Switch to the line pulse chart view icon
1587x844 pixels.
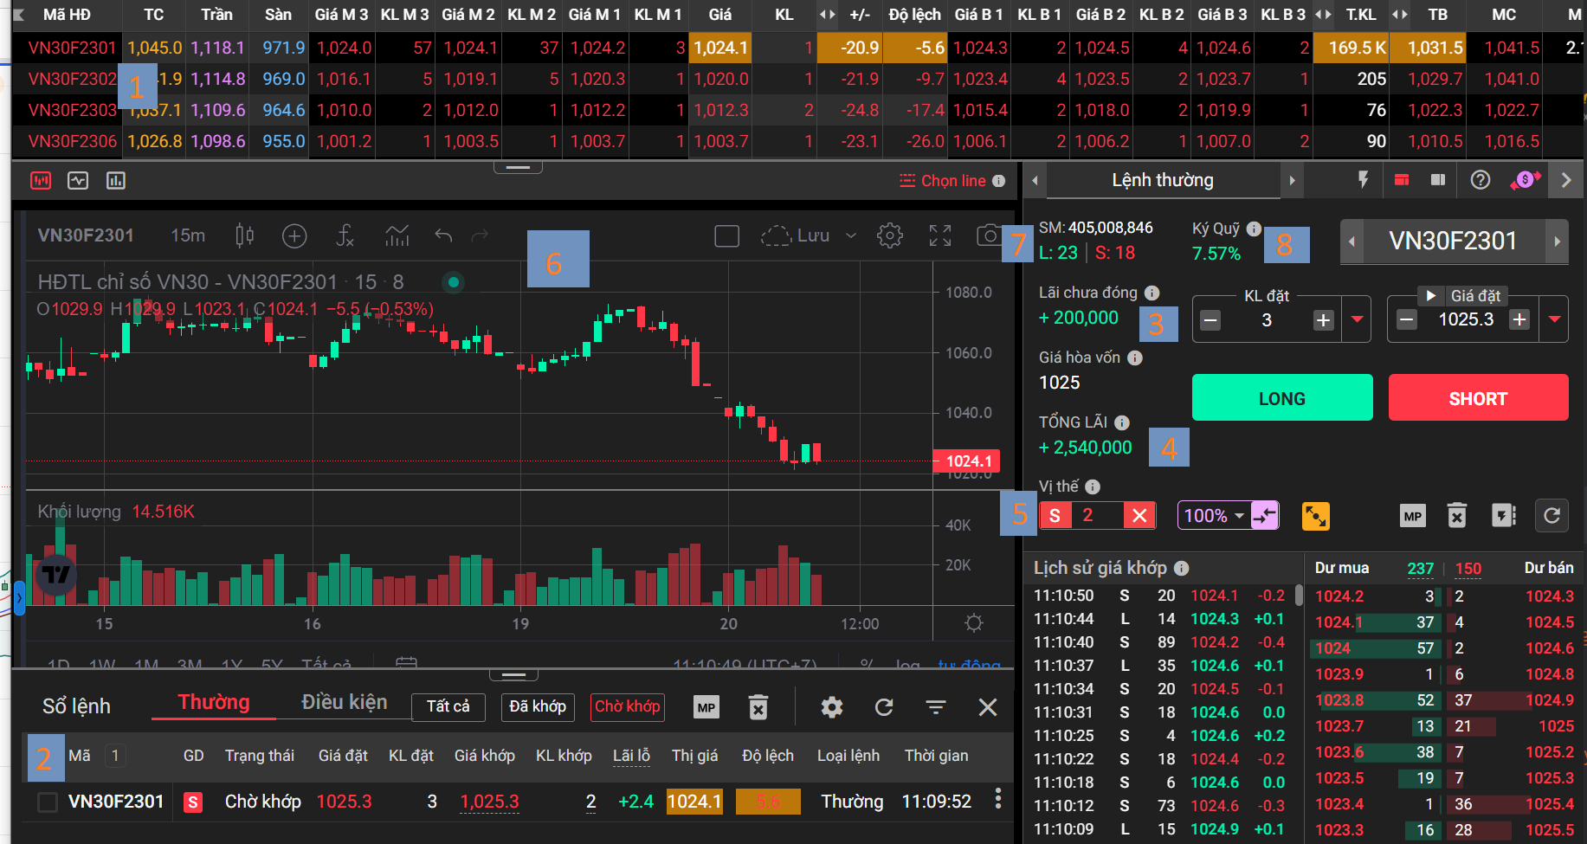coord(78,180)
